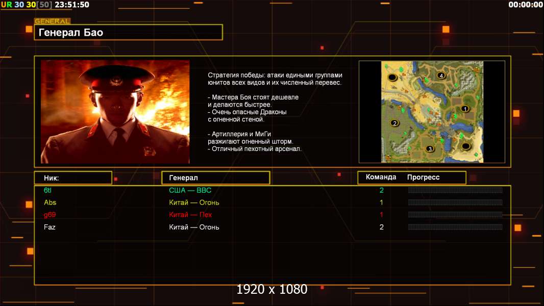Screen dimensions: 544x306
Task: Click team number for player Faz
Action: tap(381, 227)
